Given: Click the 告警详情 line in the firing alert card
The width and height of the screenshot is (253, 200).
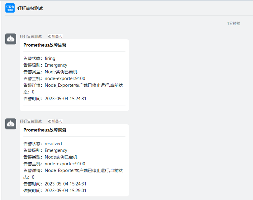Looking at the screenshot, I should [73, 88].
